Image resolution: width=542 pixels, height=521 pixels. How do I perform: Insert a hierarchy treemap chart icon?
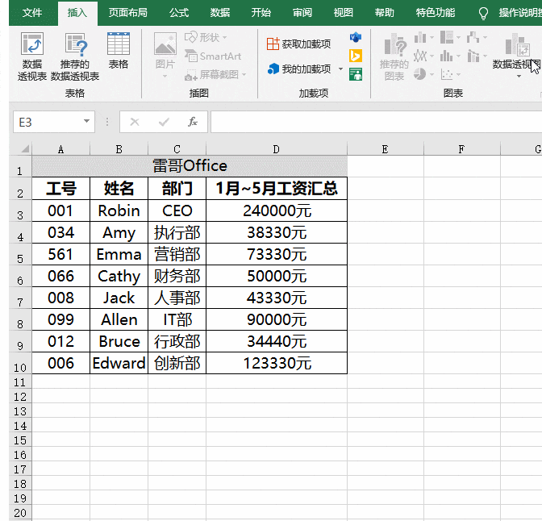[x=447, y=37]
